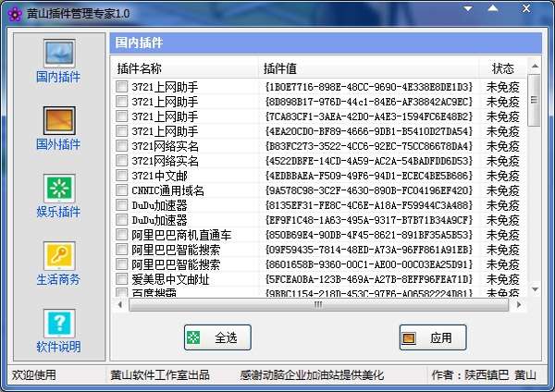555x392 pixels.
Task: Click the down-triangle title bar button
Action: click(x=468, y=8)
